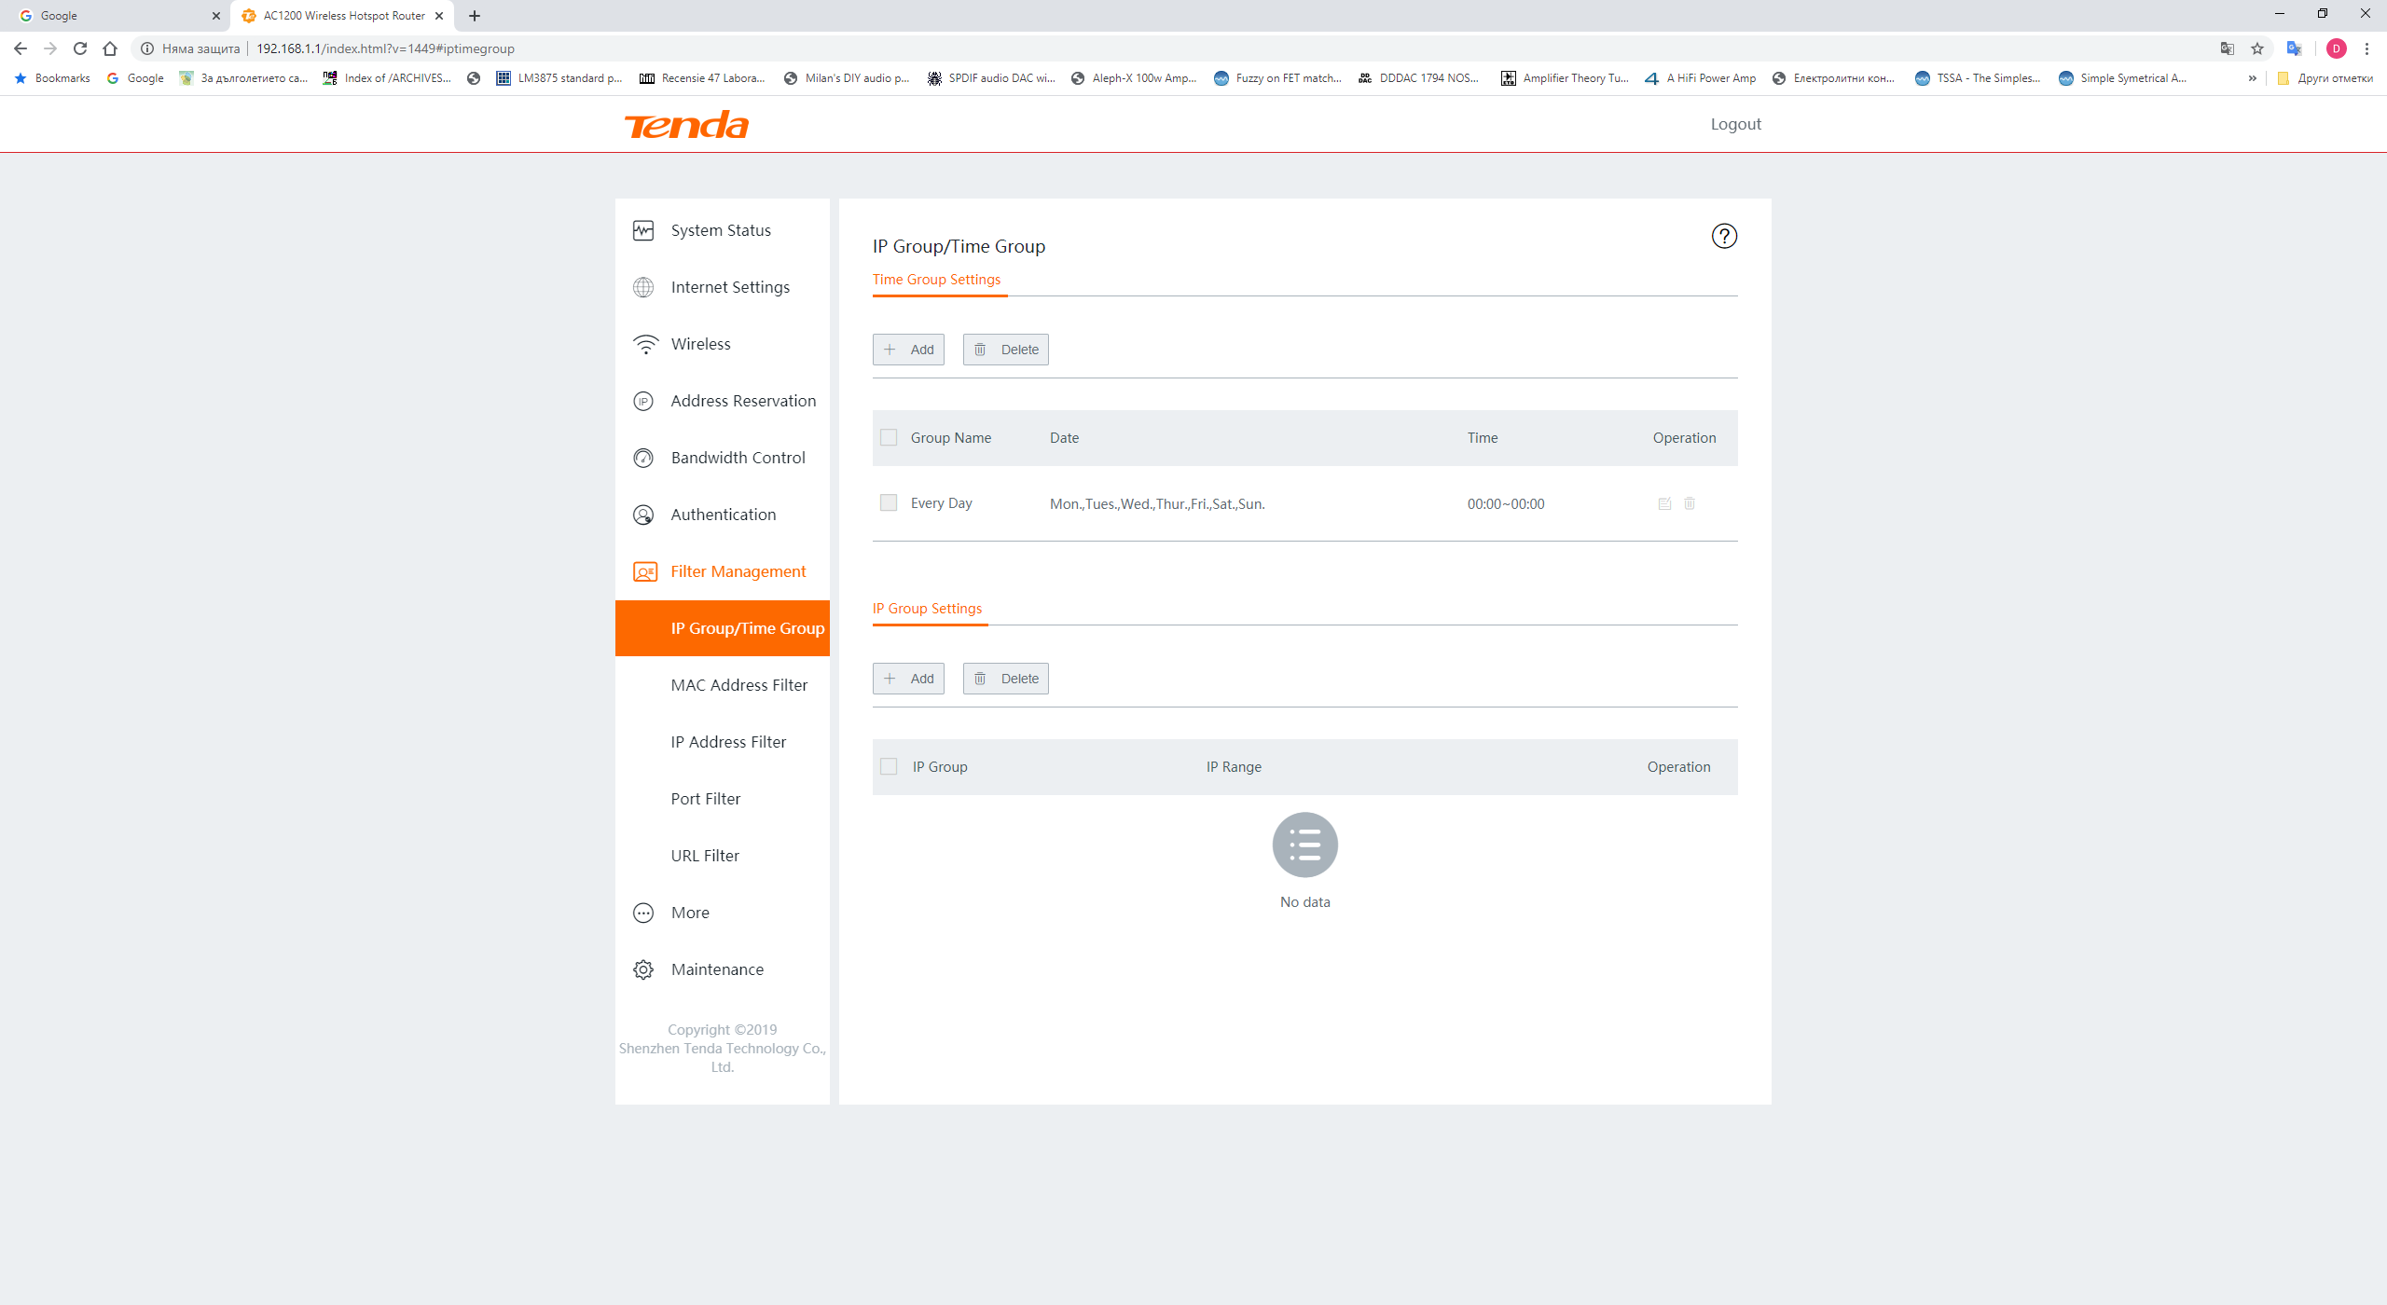Add a new IP group
The height and width of the screenshot is (1305, 2387).
pos(908,679)
